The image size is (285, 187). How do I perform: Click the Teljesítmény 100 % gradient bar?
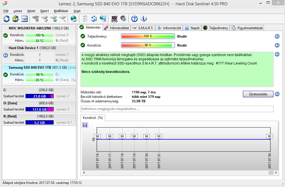148,36
